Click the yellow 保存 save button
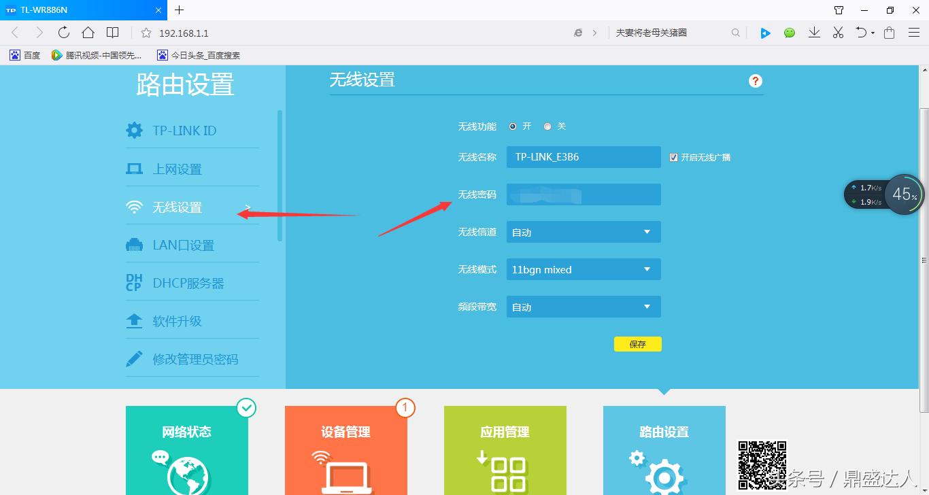929x495 pixels. (x=637, y=343)
